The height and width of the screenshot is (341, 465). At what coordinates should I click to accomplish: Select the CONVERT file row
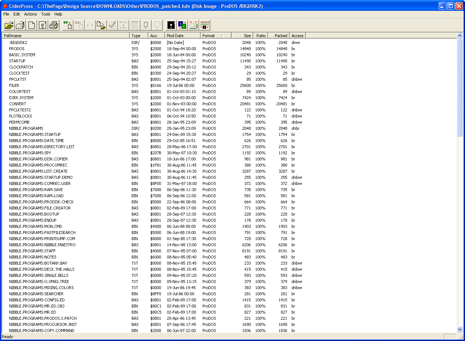tap(154, 104)
